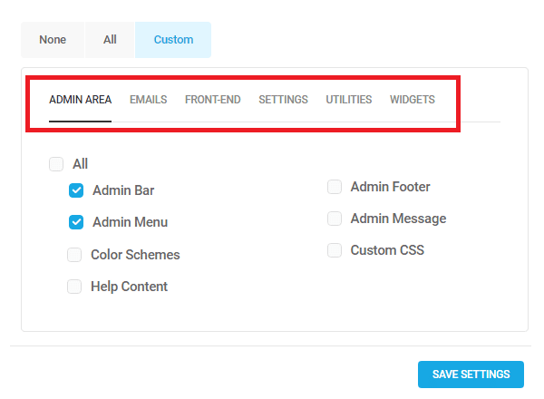
Task: Click the Save Settings button
Action: [x=471, y=375]
